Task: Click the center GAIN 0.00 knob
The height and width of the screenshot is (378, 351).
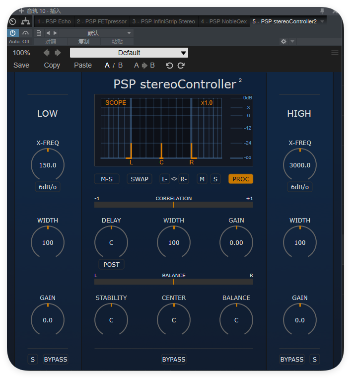Action: [236, 242]
